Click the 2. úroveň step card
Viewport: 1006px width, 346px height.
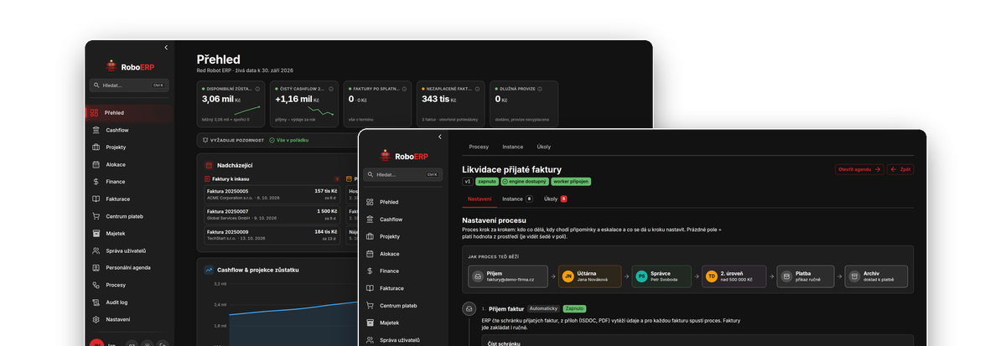734,276
